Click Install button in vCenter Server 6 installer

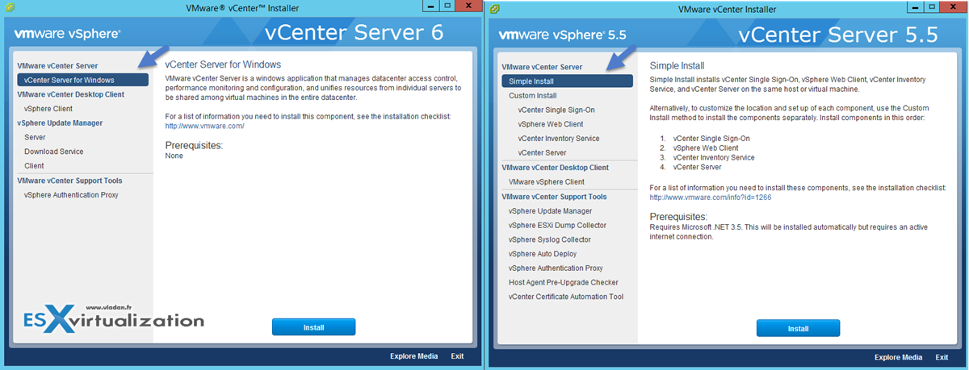coord(313,328)
